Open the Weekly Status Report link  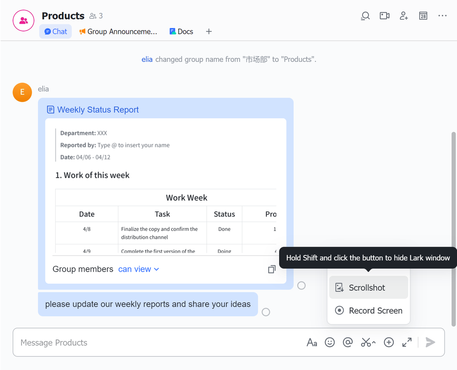coord(98,110)
